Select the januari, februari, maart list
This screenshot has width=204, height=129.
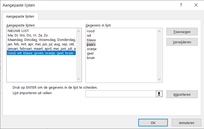click(x=41, y=49)
